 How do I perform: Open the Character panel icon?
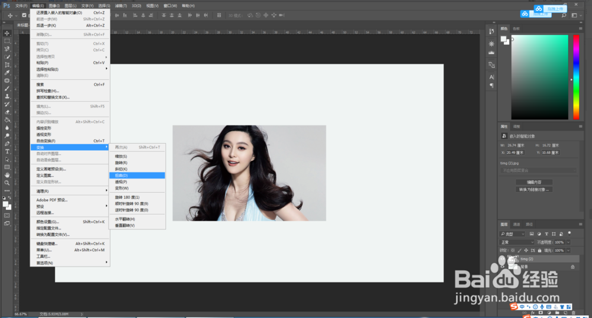tap(491, 77)
